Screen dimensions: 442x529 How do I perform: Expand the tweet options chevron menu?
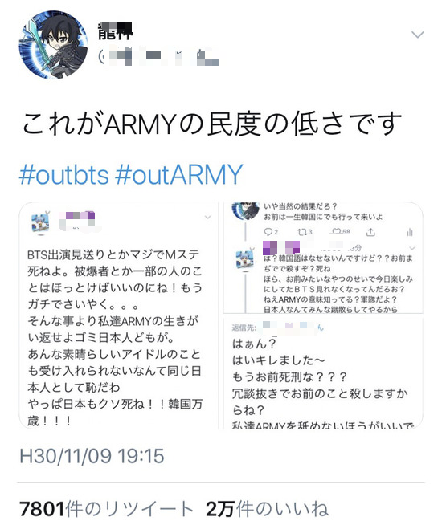417,35
